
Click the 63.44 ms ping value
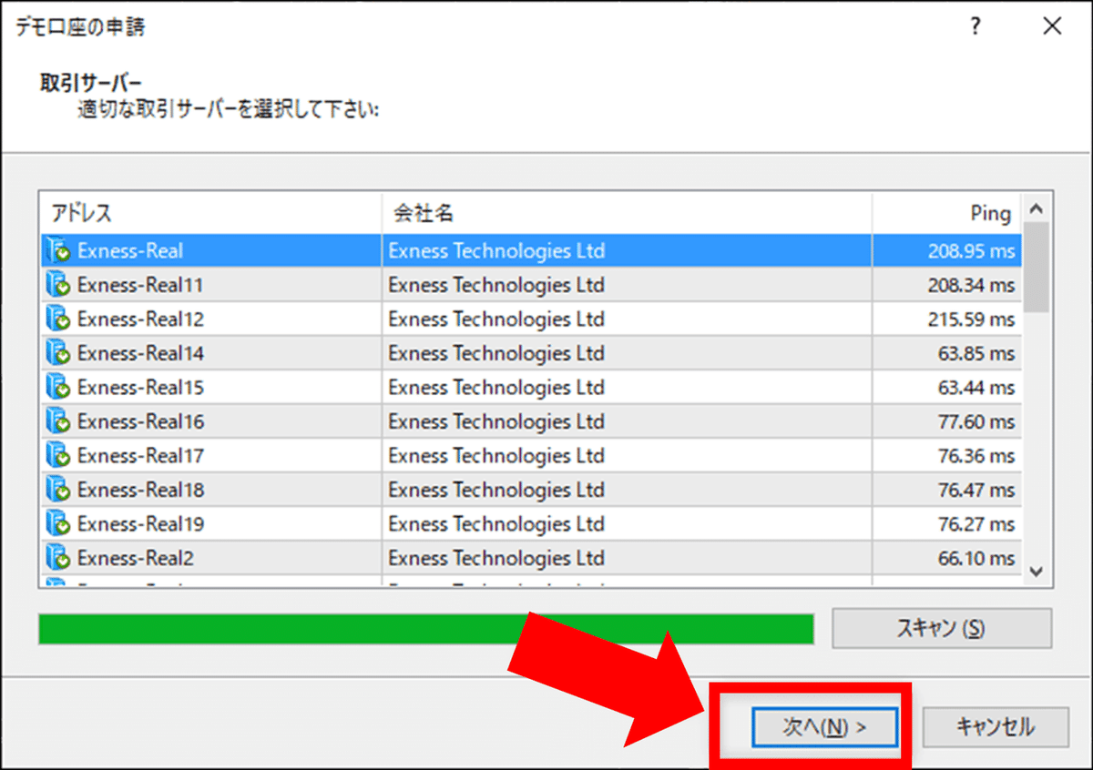pyautogui.click(x=976, y=388)
